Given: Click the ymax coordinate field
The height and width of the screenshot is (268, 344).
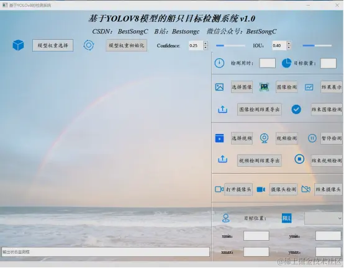Looking at the screenshot, I should pos(328,252).
